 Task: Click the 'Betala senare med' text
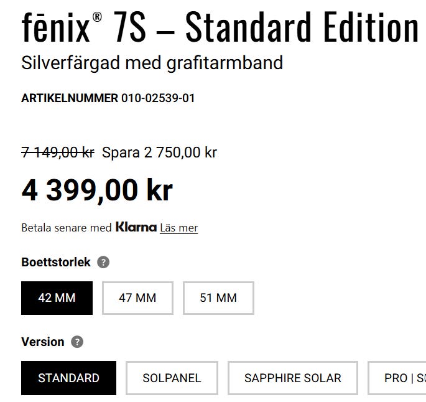point(67,228)
